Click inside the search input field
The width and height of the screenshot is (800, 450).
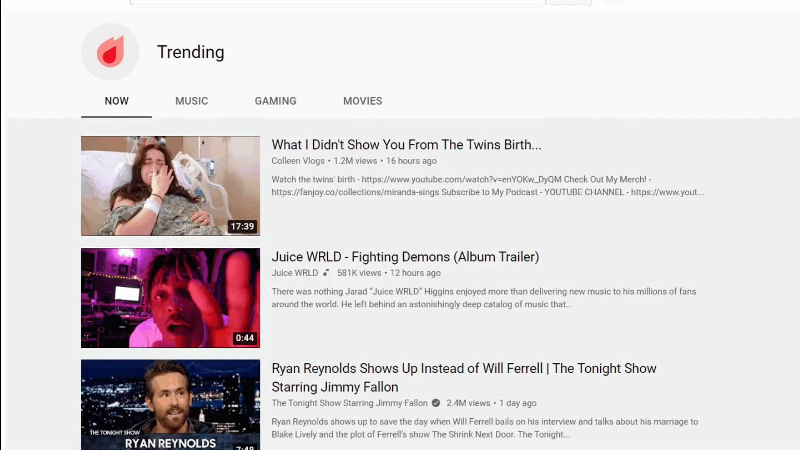(339, 1)
